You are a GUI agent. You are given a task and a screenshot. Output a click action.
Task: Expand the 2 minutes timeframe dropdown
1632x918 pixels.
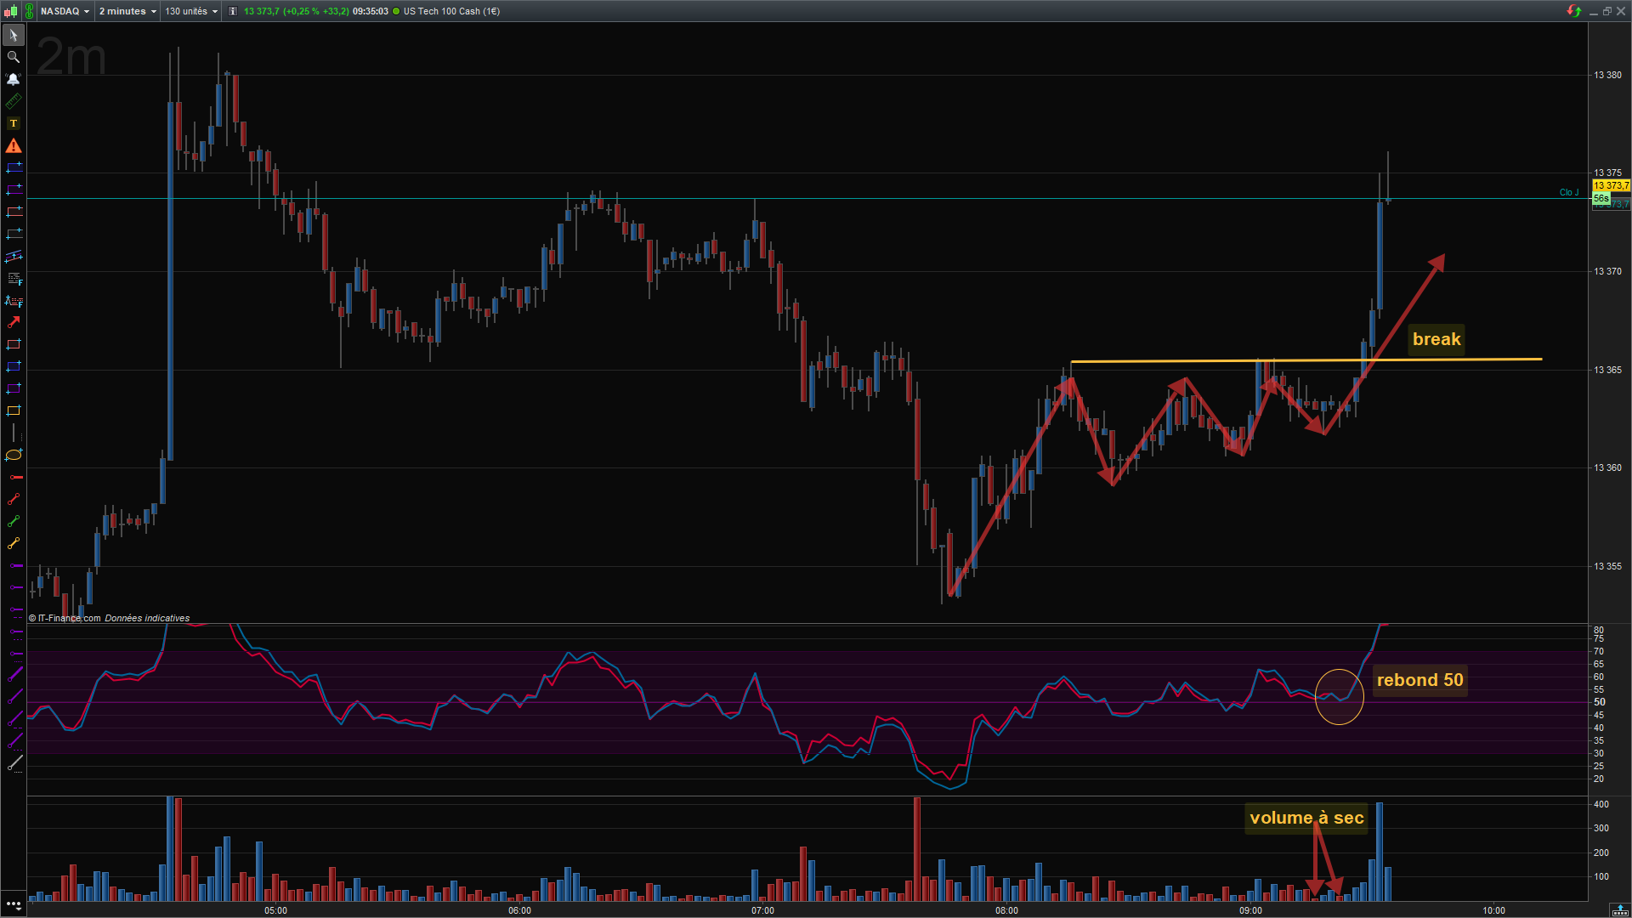coord(127,11)
